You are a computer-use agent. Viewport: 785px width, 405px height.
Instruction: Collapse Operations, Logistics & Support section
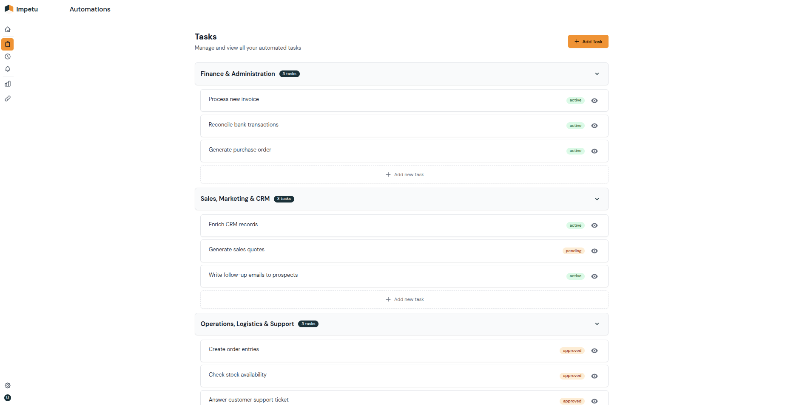[597, 324]
